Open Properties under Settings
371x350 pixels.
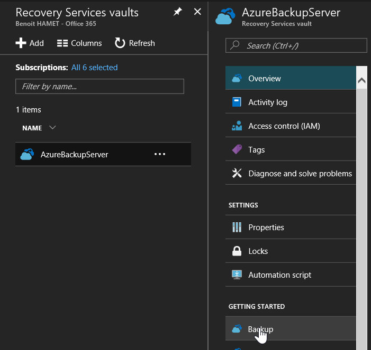[266, 228]
